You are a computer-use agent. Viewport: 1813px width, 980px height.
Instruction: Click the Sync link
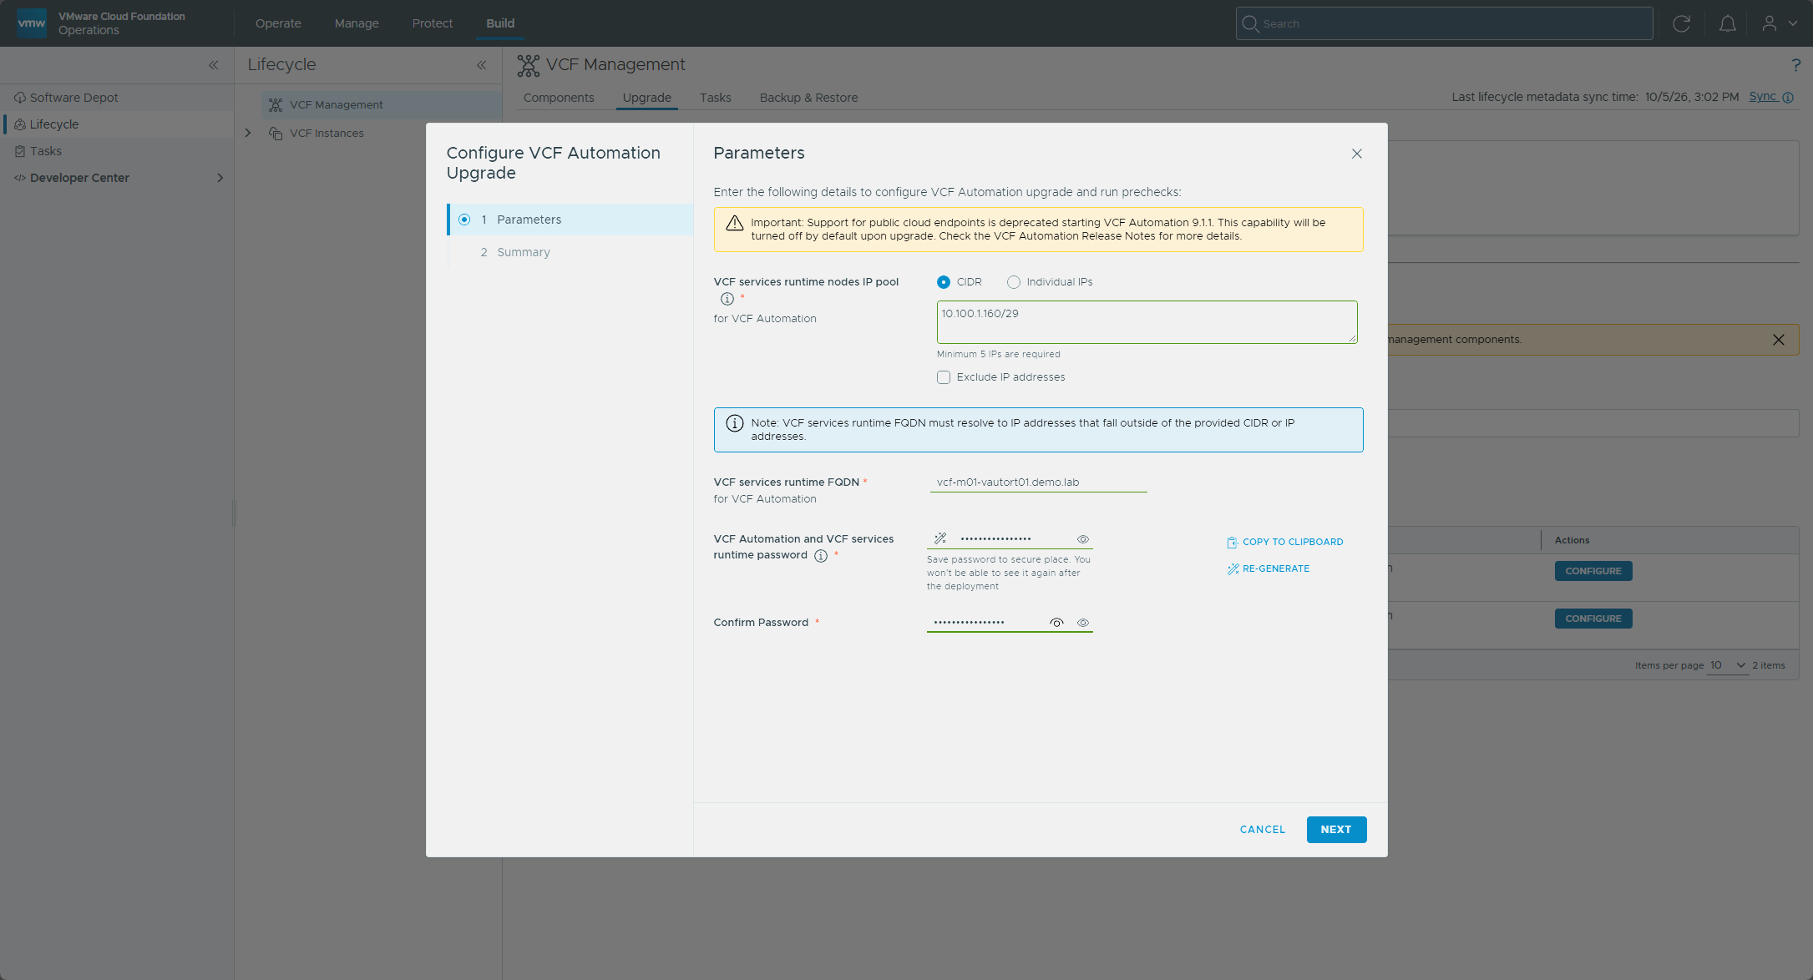coord(1762,97)
